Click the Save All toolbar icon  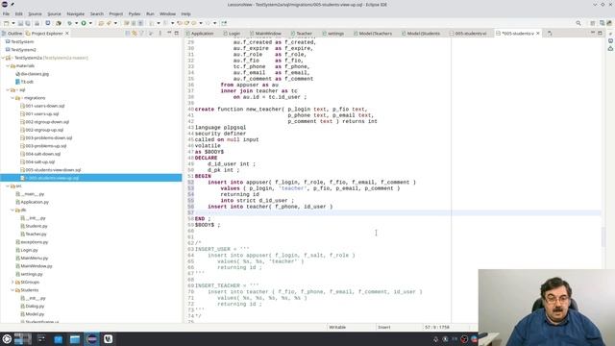pyautogui.click(x=28, y=23)
